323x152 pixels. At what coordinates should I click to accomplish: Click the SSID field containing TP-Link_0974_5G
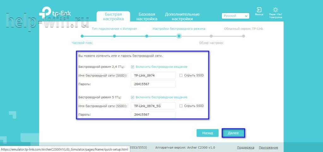[x=153, y=106]
